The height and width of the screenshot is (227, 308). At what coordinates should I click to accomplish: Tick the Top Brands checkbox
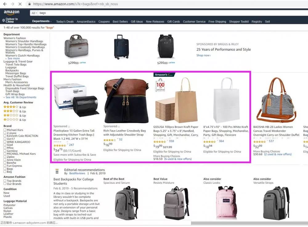pos(5,181)
